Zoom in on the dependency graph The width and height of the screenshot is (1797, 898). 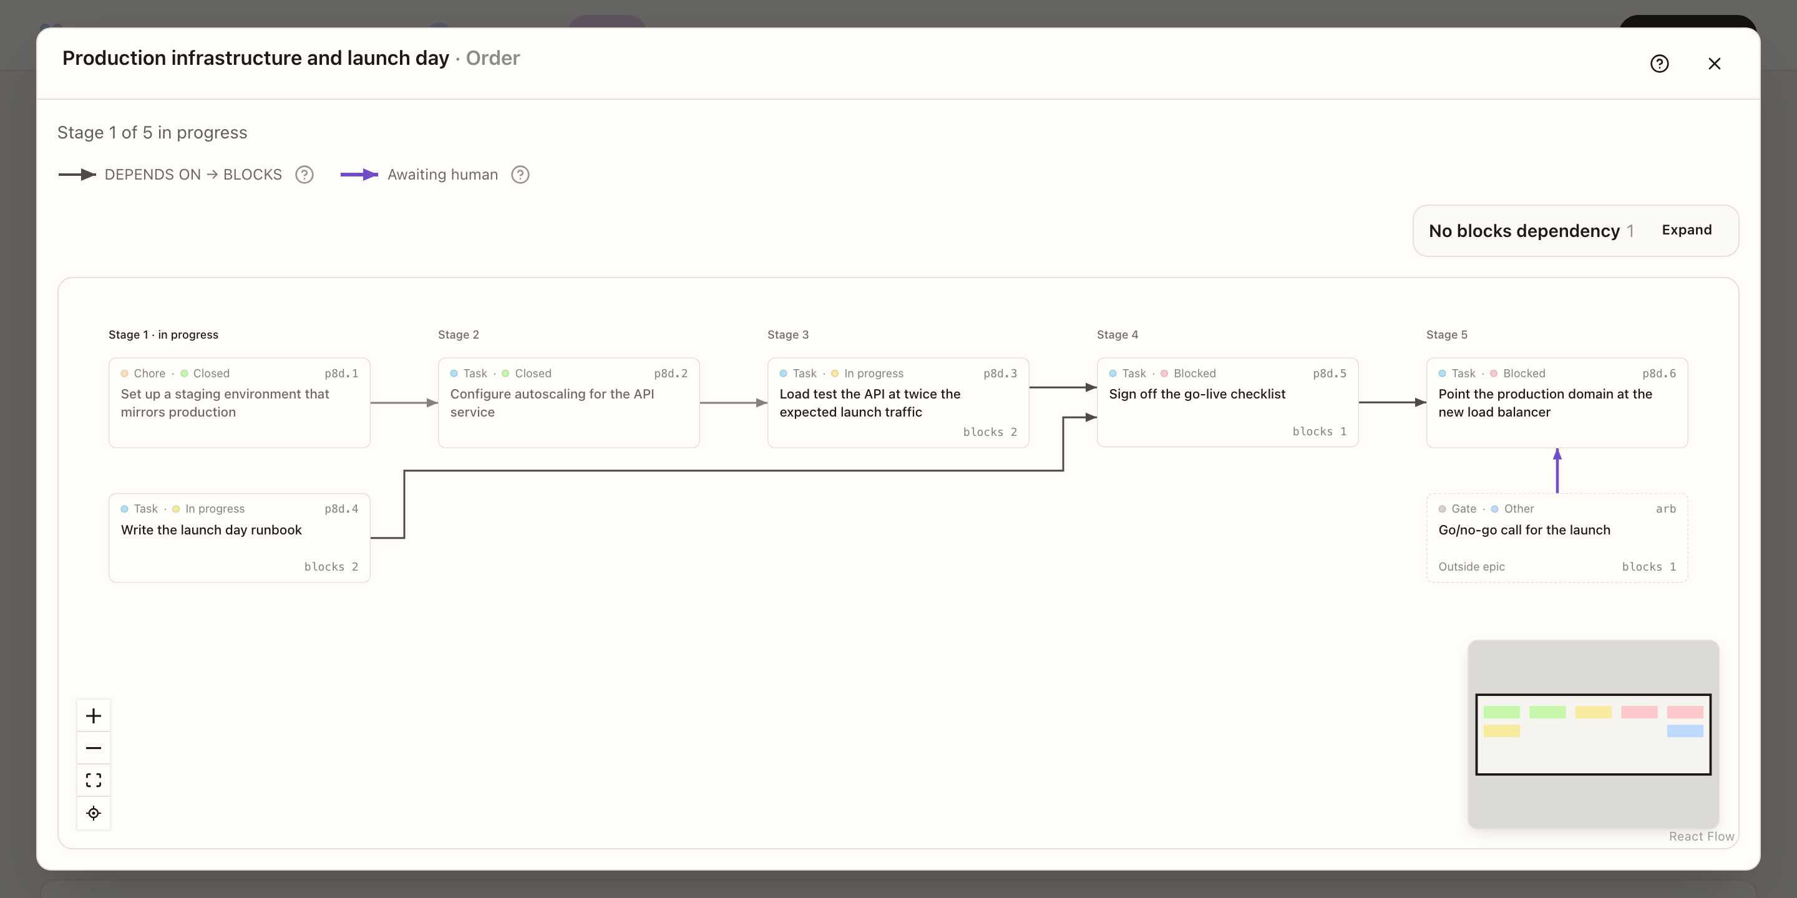point(94,715)
